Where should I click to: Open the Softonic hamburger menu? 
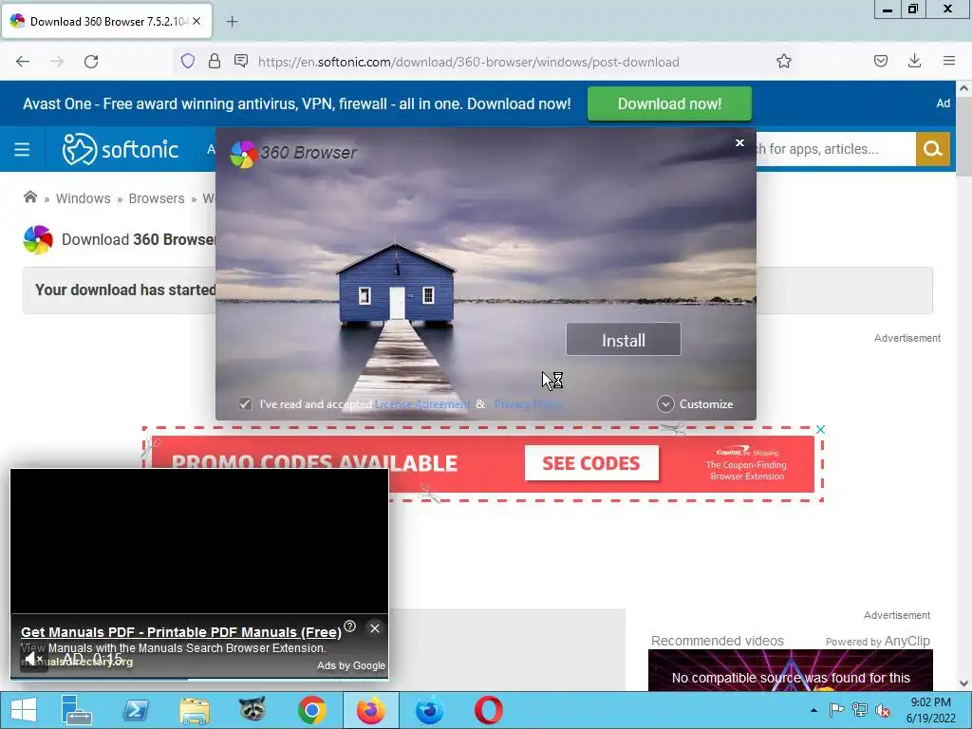pyautogui.click(x=22, y=149)
